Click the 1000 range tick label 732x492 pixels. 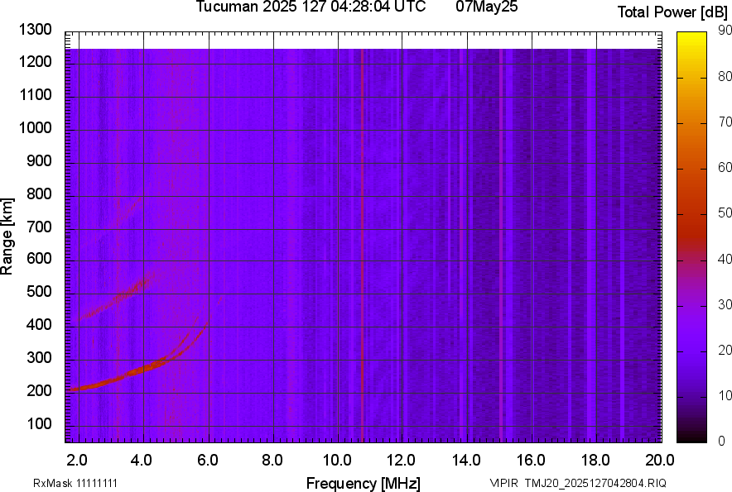(35, 127)
